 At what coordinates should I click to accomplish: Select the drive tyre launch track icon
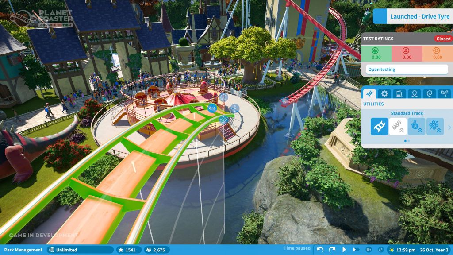416,127
